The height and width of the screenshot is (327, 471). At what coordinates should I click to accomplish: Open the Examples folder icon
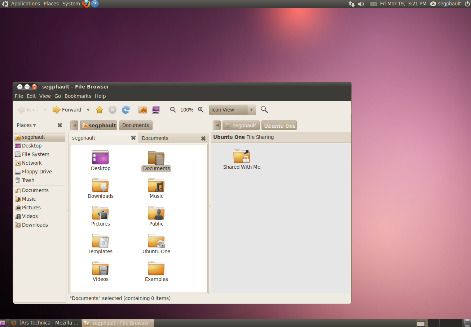tap(156, 268)
